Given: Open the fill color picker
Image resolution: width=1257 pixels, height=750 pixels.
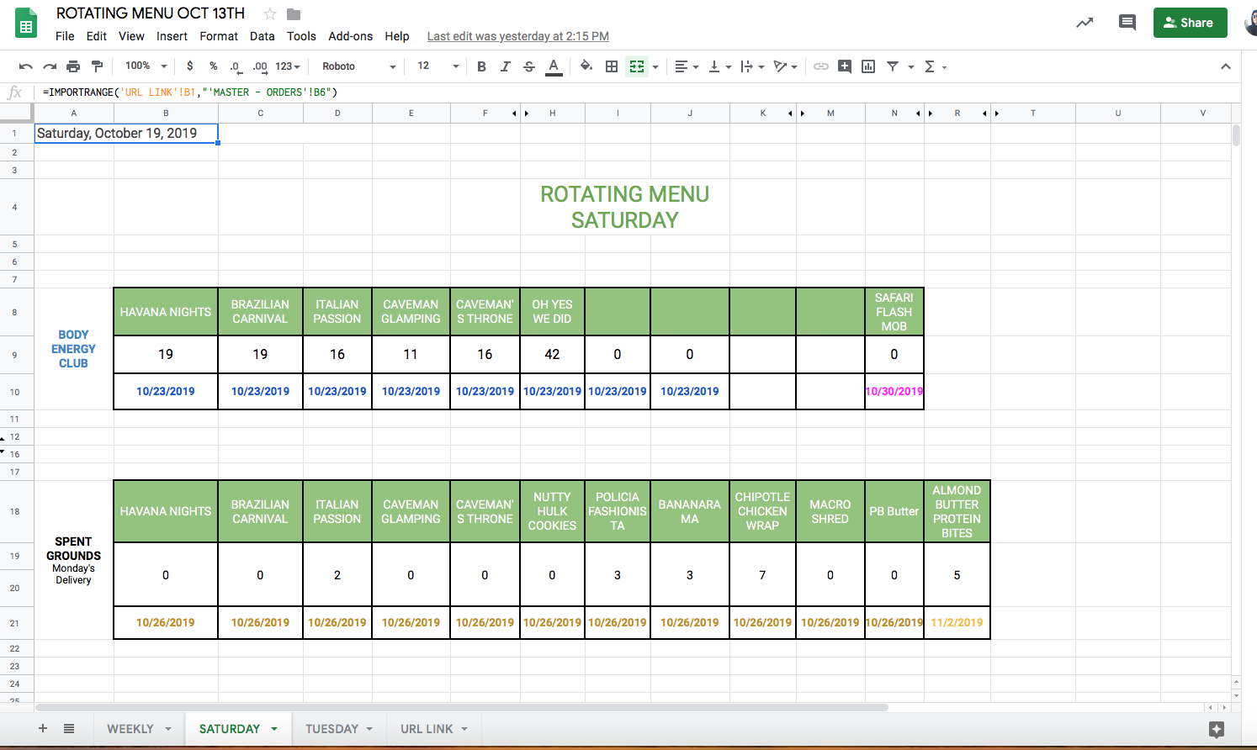Looking at the screenshot, I should (586, 66).
